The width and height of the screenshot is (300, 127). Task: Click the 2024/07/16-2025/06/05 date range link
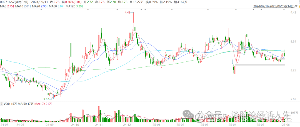point(274,6)
